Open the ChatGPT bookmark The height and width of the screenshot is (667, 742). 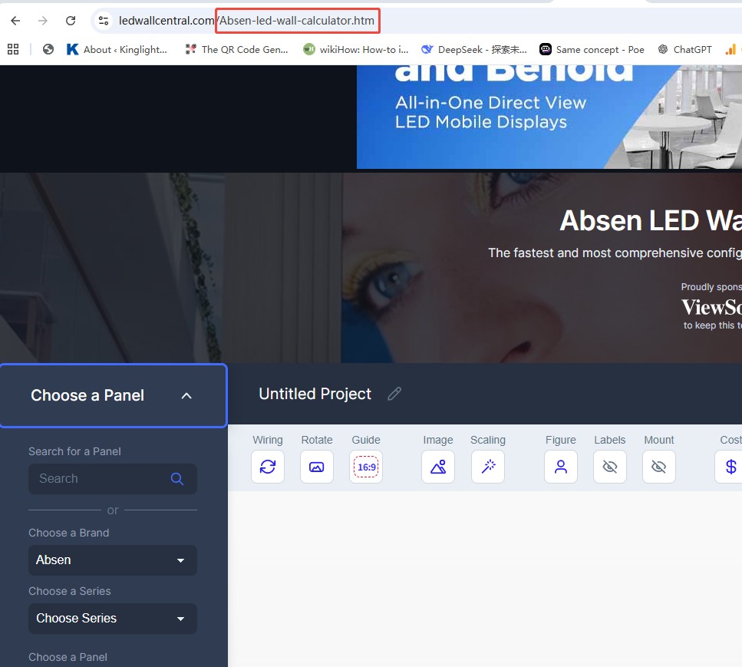coord(684,49)
